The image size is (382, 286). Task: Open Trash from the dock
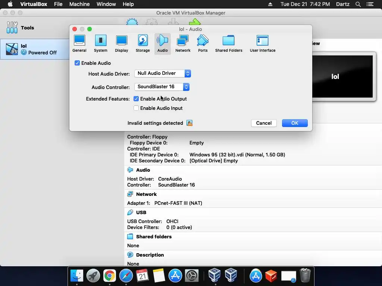click(305, 275)
